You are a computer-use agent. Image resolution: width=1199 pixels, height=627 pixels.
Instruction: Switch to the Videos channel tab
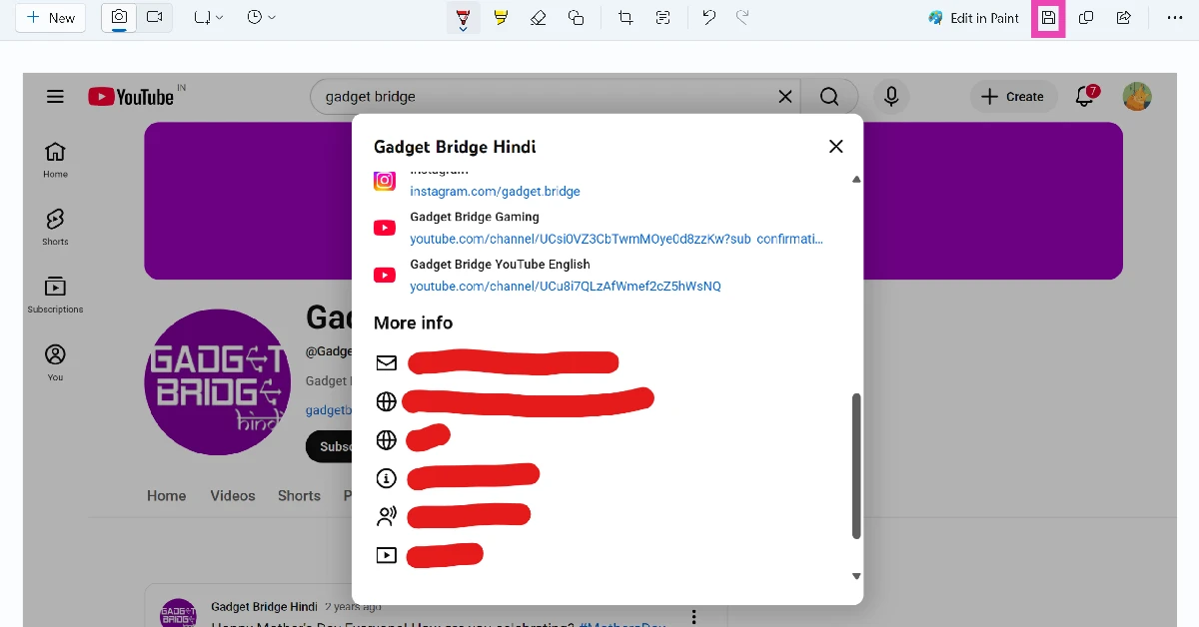[232, 495]
